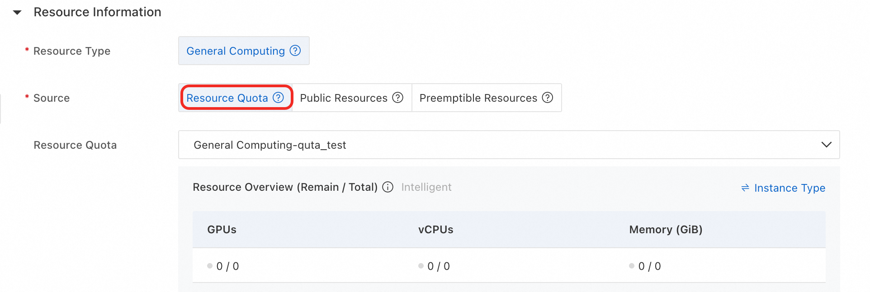The image size is (870, 292).
Task: Click help icon beside General Computing
Action: click(295, 51)
